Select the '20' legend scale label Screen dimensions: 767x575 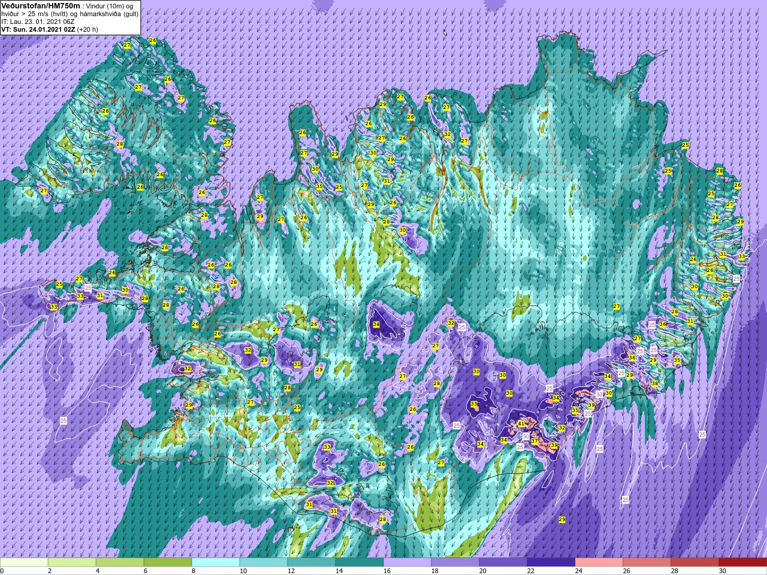click(x=482, y=571)
